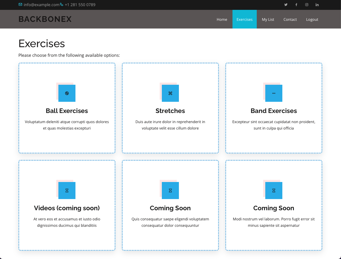
Task: Open the Twitter social icon
Action: pyautogui.click(x=286, y=5)
